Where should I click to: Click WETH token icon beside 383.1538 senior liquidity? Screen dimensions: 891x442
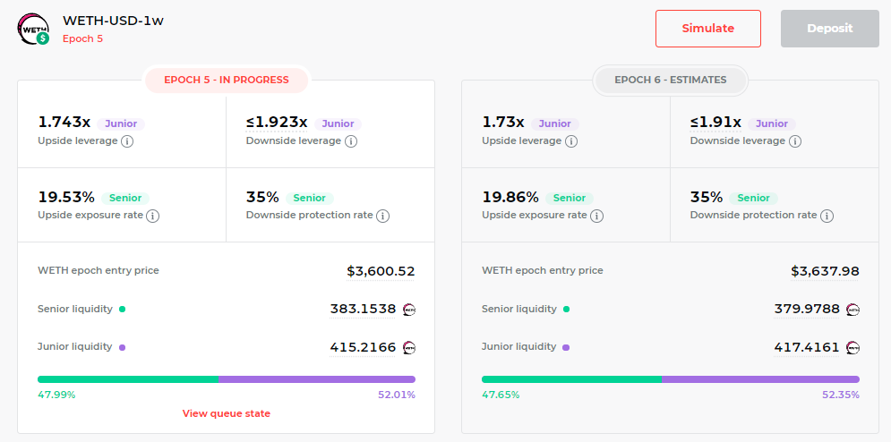tap(409, 310)
